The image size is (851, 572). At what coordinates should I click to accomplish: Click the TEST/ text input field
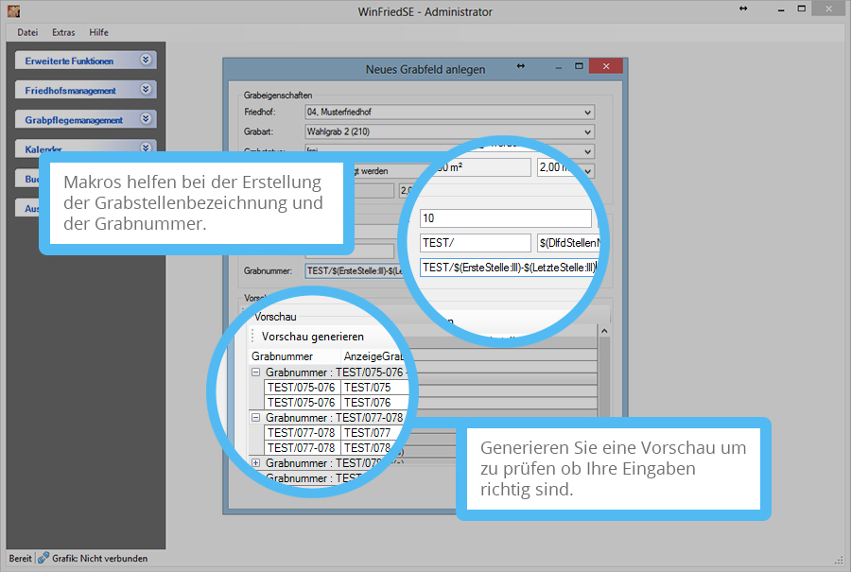[476, 243]
